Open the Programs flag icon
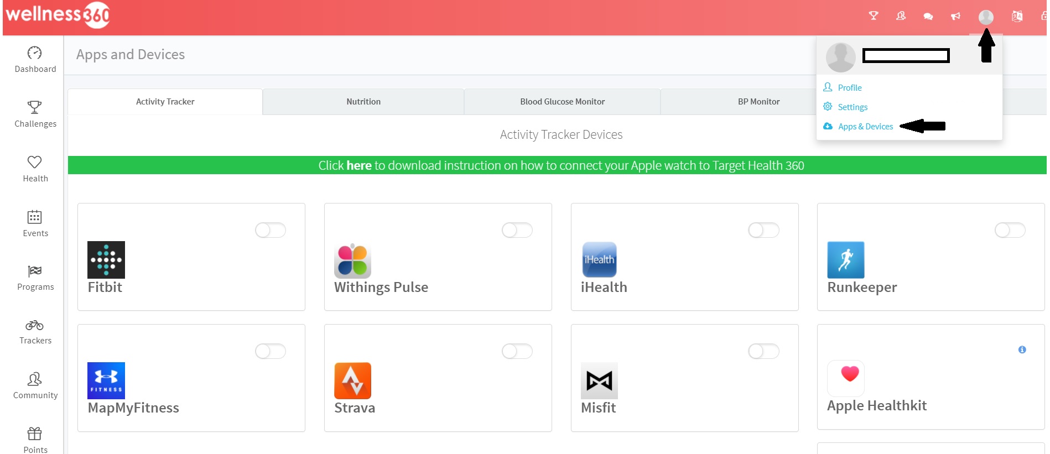Image resolution: width=1050 pixels, height=454 pixels. (35, 271)
